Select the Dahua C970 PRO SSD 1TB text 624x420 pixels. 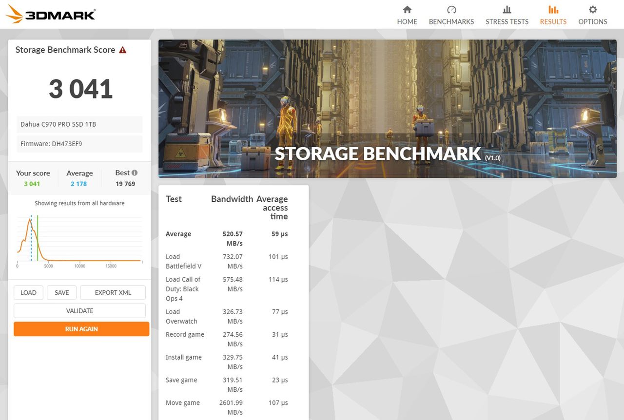click(58, 124)
